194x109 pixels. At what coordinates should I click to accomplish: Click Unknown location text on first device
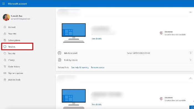coord(169,32)
